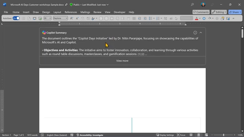Screen dimensions: 244x137
Task: Open the save-with-sync icon in the toolbar
Action: [x=40, y=18]
